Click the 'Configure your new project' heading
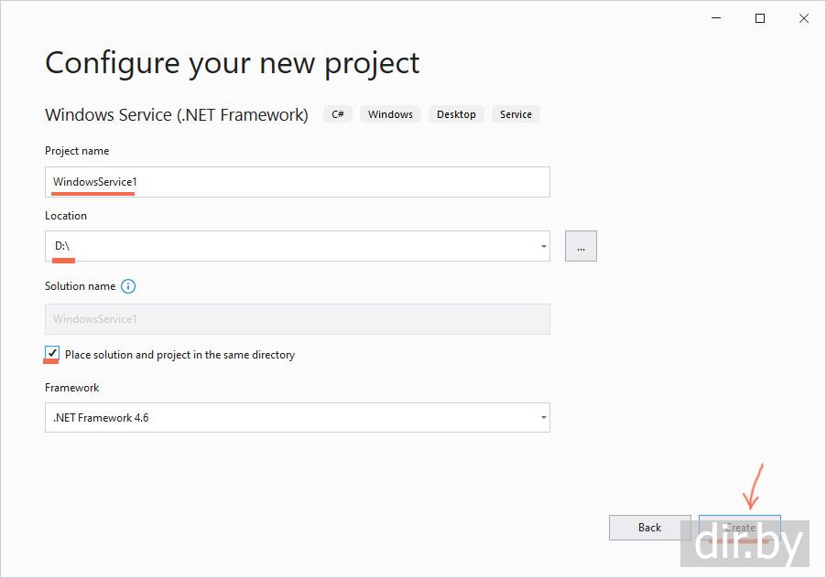The width and height of the screenshot is (826, 578). 232,62
